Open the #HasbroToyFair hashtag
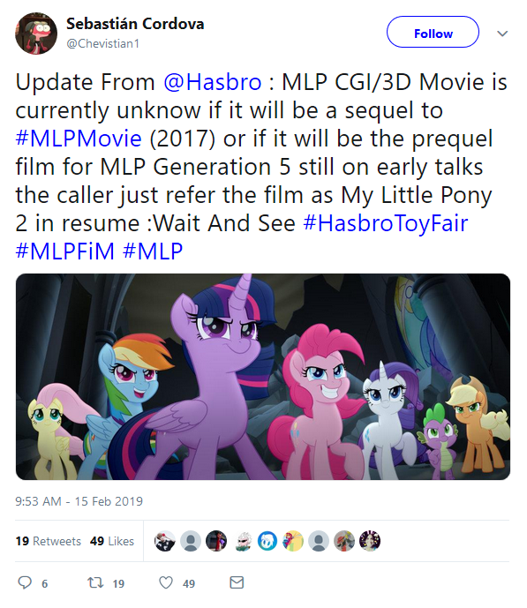This screenshot has height=608, width=527. 386,223
